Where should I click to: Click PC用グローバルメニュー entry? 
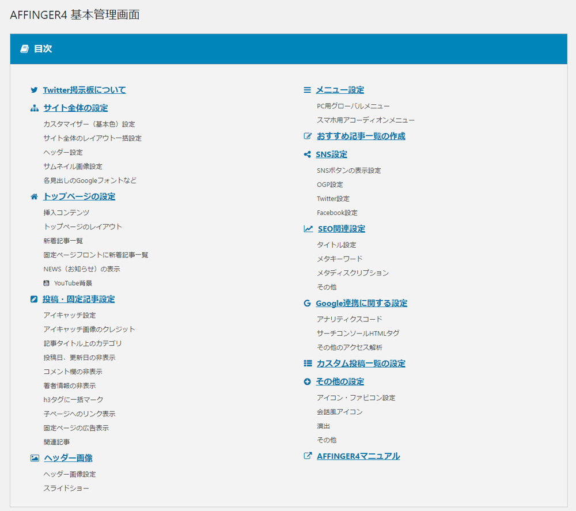pyautogui.click(x=354, y=106)
